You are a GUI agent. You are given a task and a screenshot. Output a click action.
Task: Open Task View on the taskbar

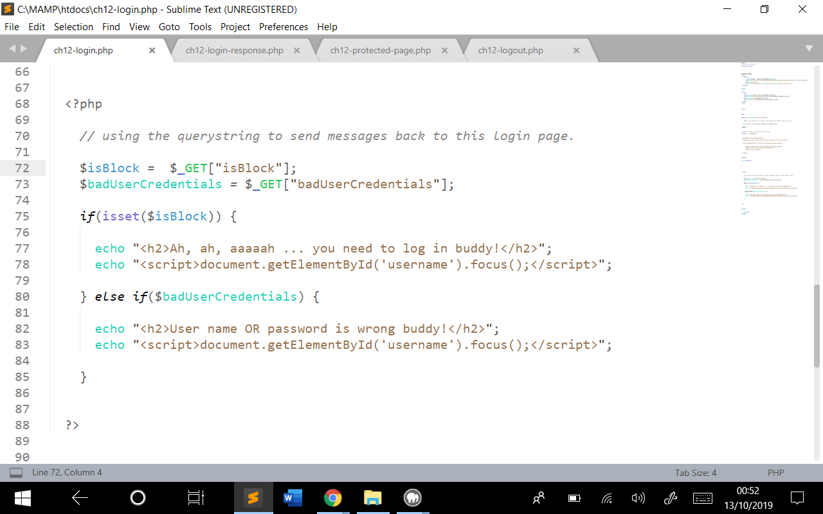(x=195, y=497)
